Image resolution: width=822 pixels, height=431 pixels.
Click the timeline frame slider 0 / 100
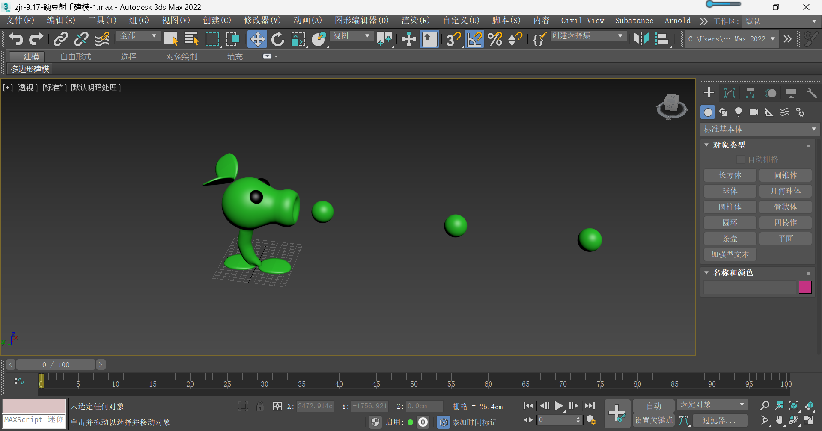point(56,365)
